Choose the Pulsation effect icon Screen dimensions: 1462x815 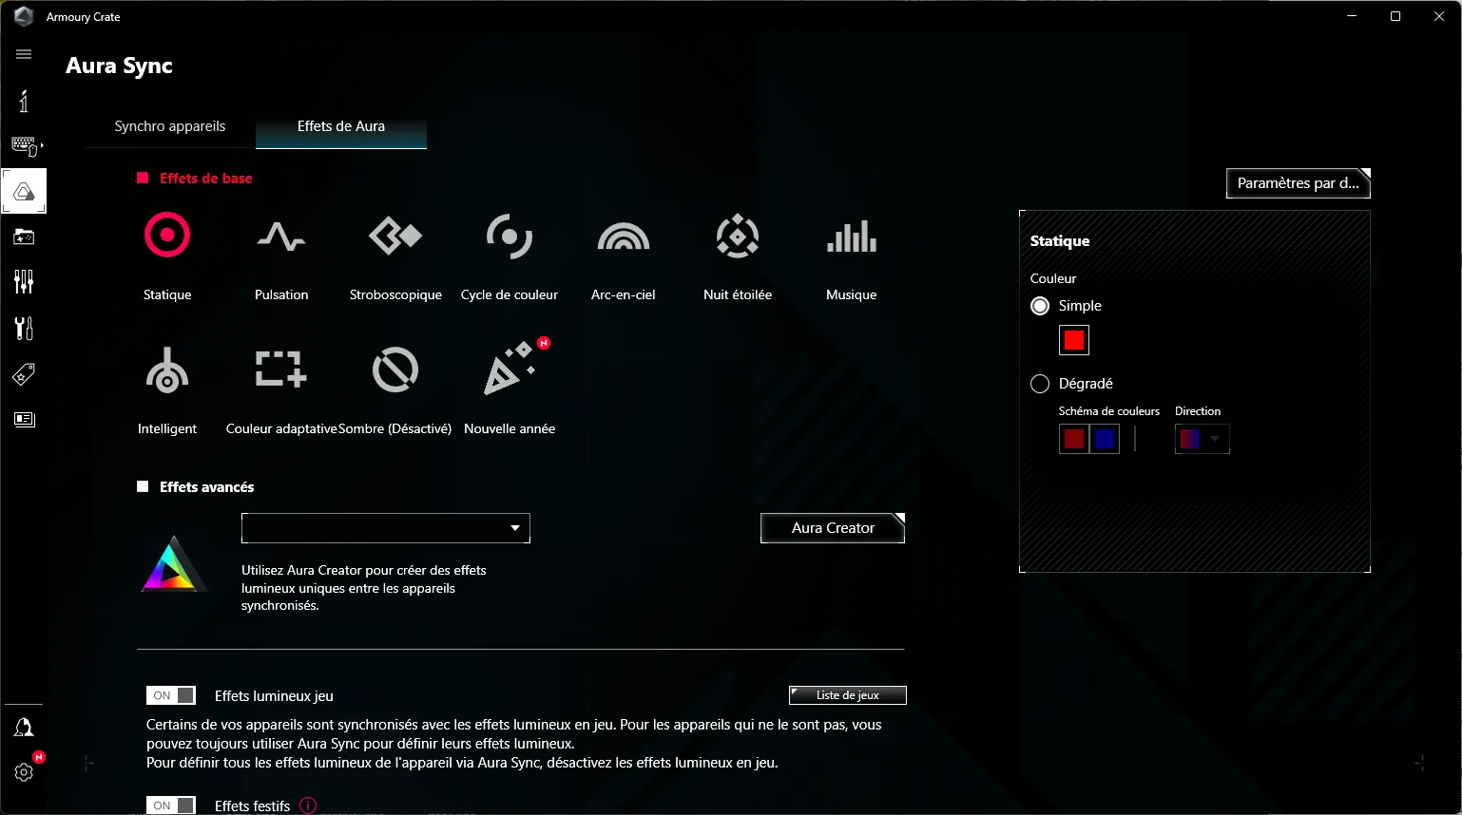tap(281, 236)
